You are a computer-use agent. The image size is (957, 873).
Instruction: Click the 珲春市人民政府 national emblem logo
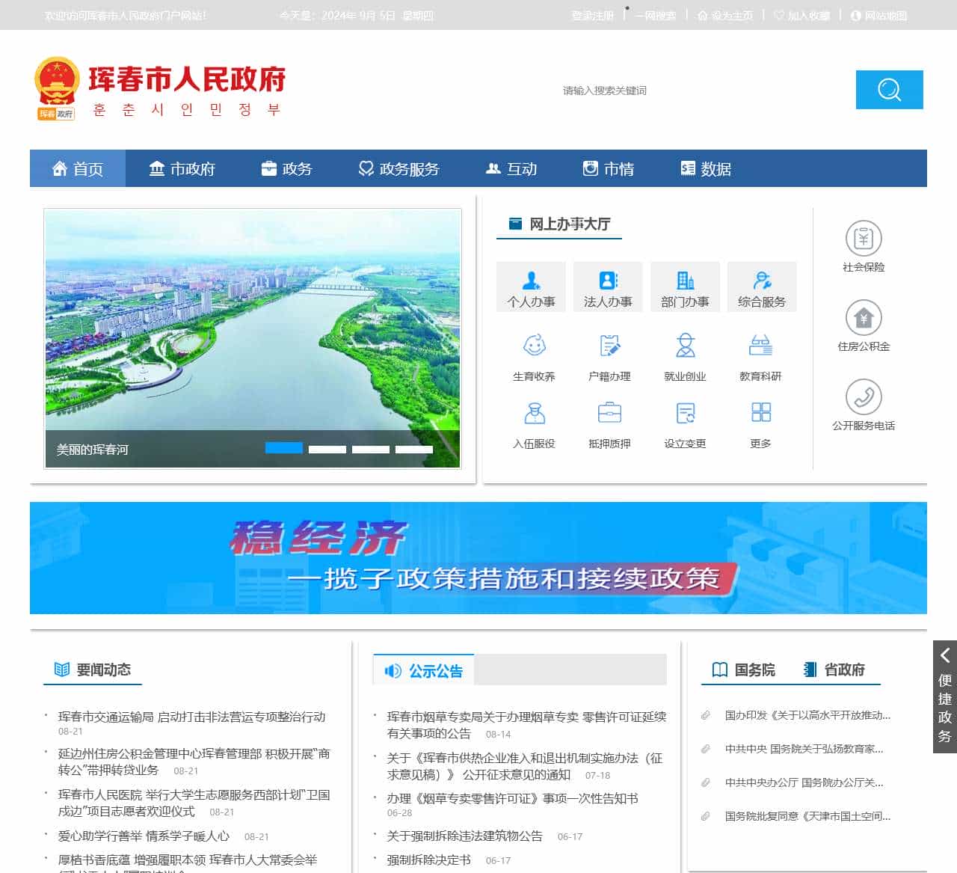(57, 88)
